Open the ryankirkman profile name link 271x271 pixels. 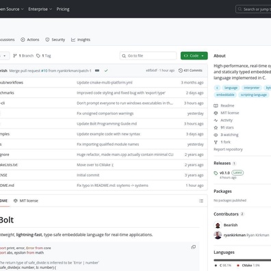[x=235, y=235]
